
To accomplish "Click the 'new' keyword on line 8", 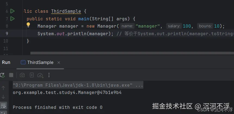I will (91, 26).
